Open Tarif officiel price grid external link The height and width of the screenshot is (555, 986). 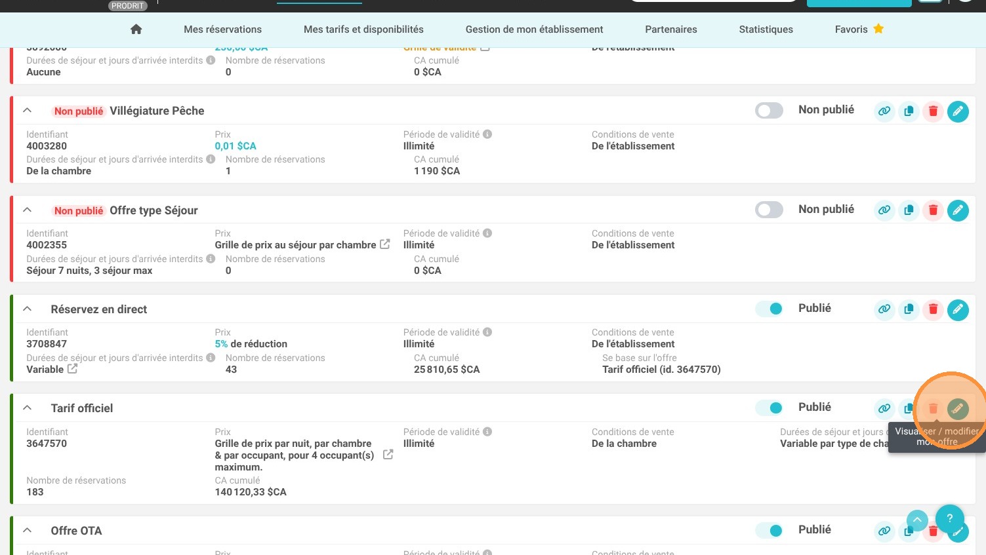(388, 455)
